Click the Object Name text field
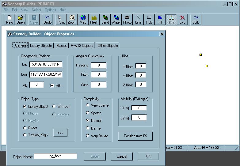Viewport: 240px width, 166px height. 55,156
